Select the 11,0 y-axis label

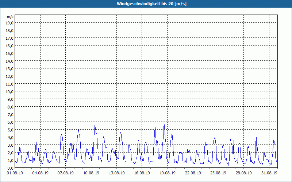(x=10, y=84)
